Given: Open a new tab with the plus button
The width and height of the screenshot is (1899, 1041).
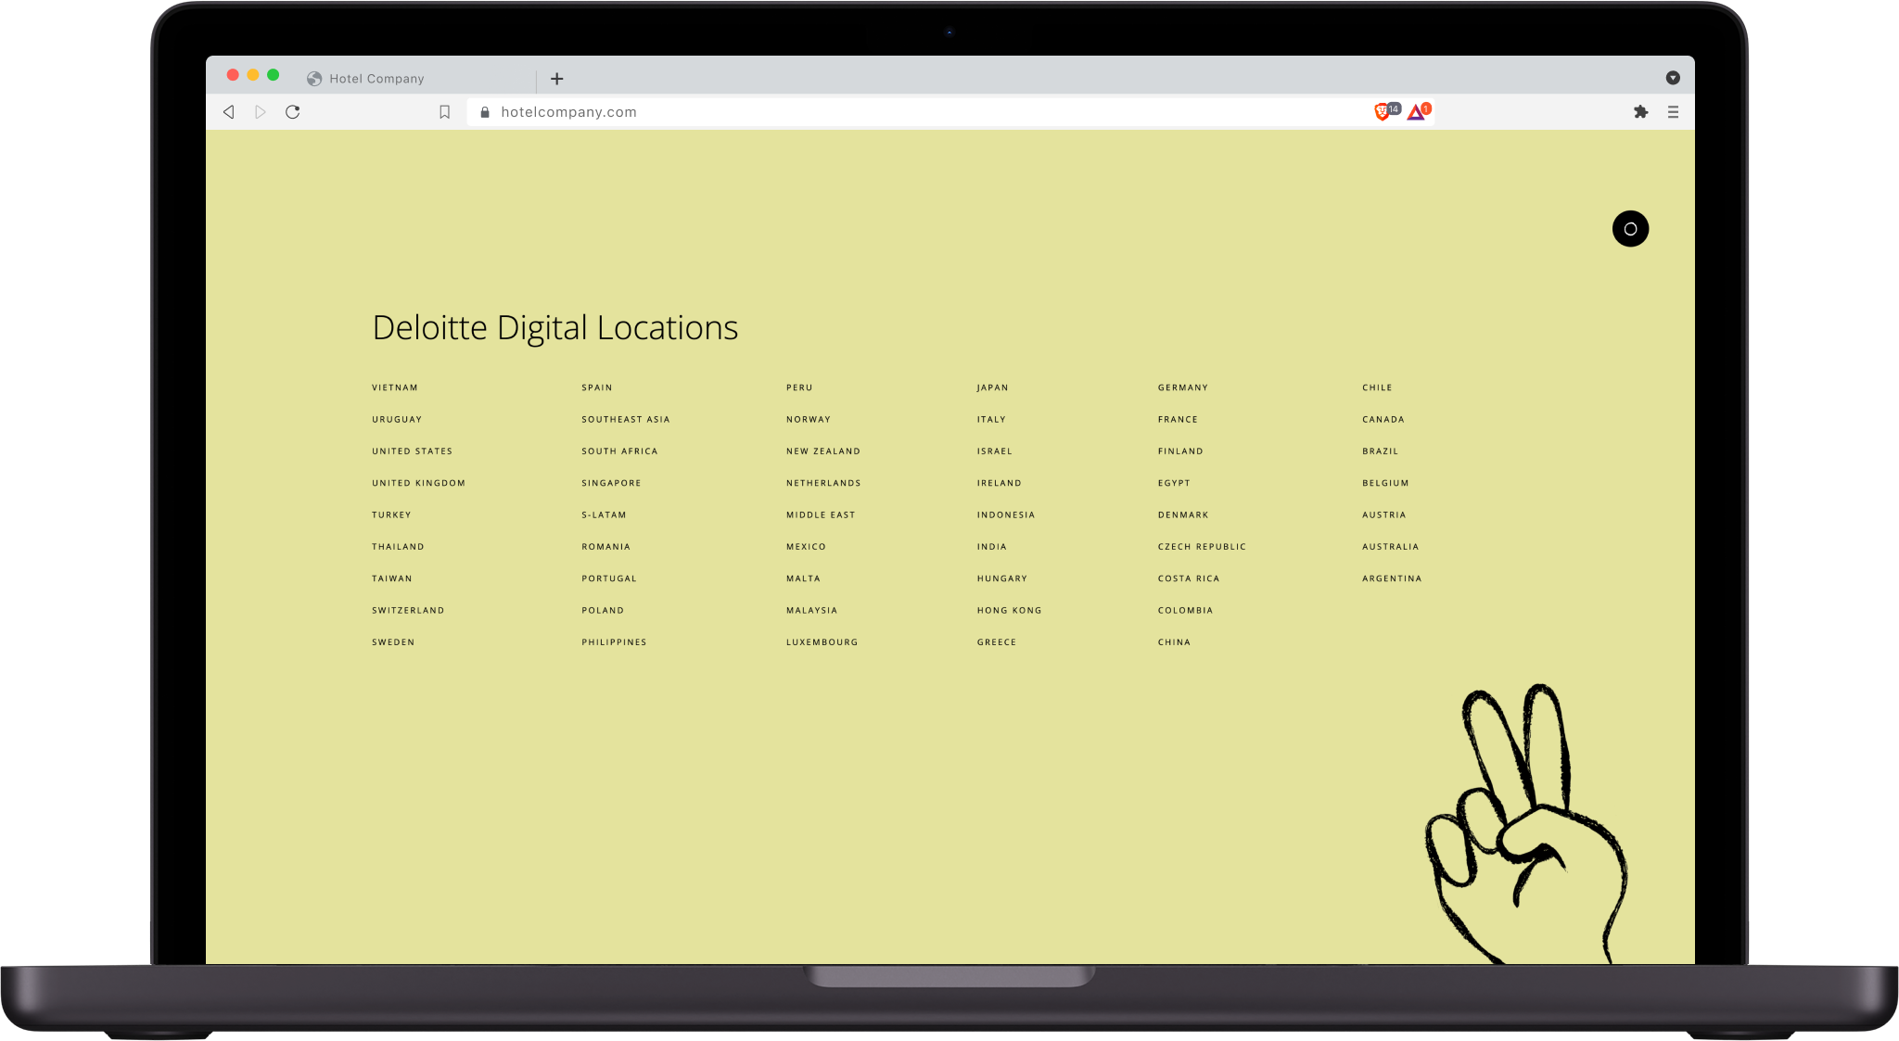Looking at the screenshot, I should [x=557, y=79].
